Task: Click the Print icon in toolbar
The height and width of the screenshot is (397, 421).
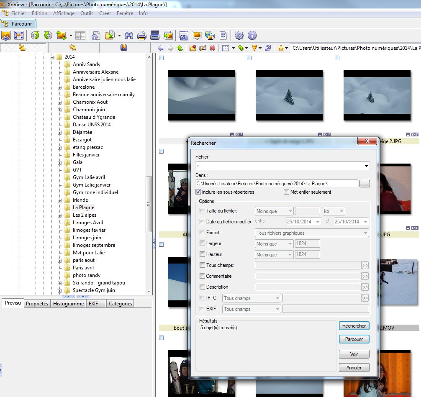Action: (142, 36)
